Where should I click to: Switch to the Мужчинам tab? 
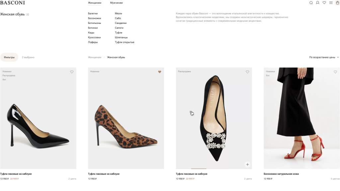coord(117,3)
